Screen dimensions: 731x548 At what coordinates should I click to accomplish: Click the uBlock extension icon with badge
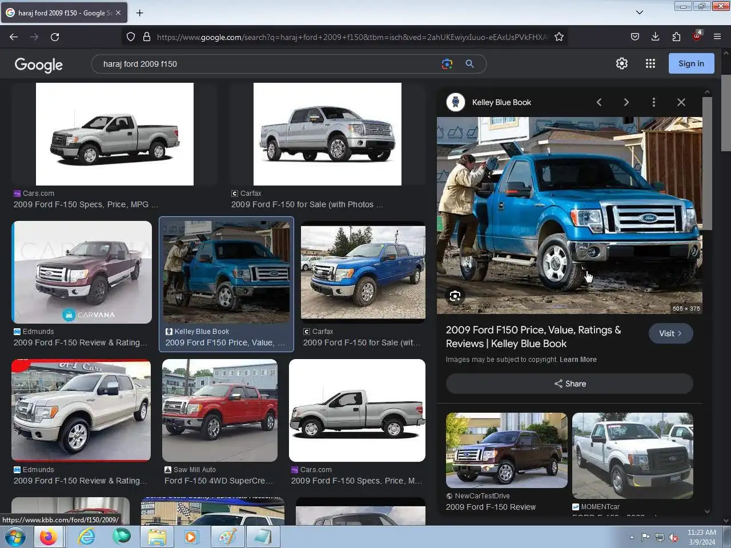(697, 35)
